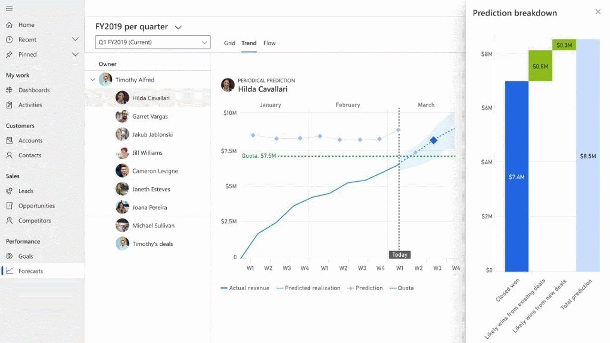The image size is (610, 343).
Task: Click the Contacts person icon
Action: (9, 155)
